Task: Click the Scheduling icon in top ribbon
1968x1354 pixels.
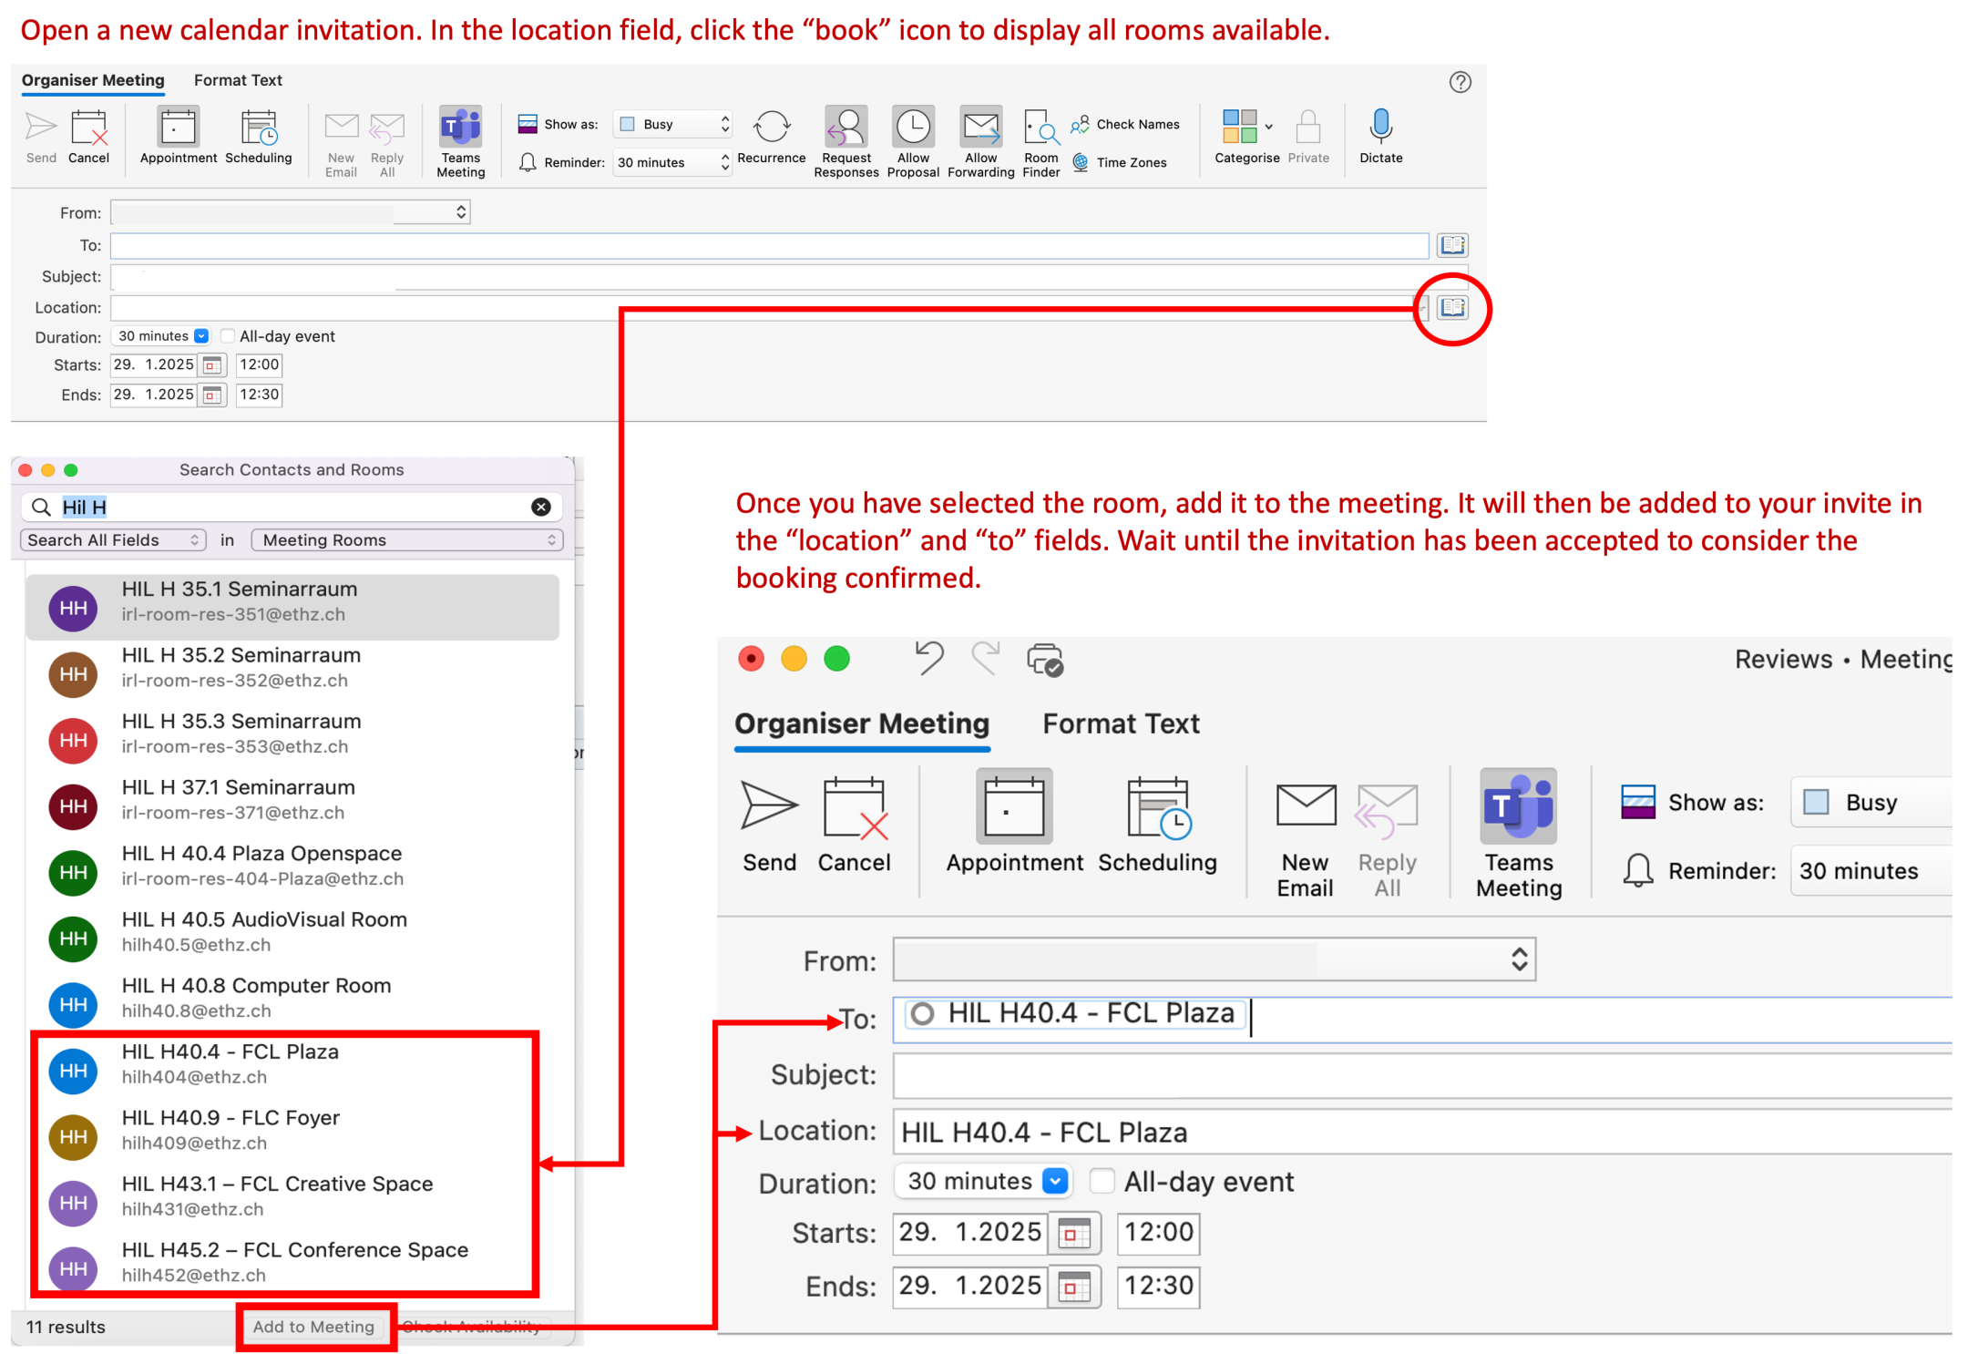Action: click(x=259, y=128)
